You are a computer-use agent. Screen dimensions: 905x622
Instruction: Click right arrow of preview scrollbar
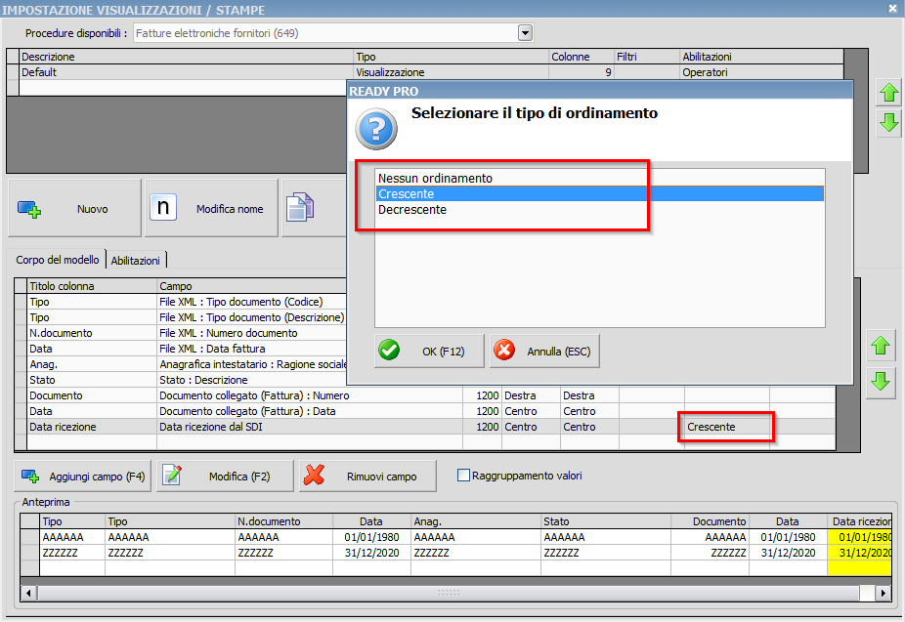pyautogui.click(x=883, y=593)
